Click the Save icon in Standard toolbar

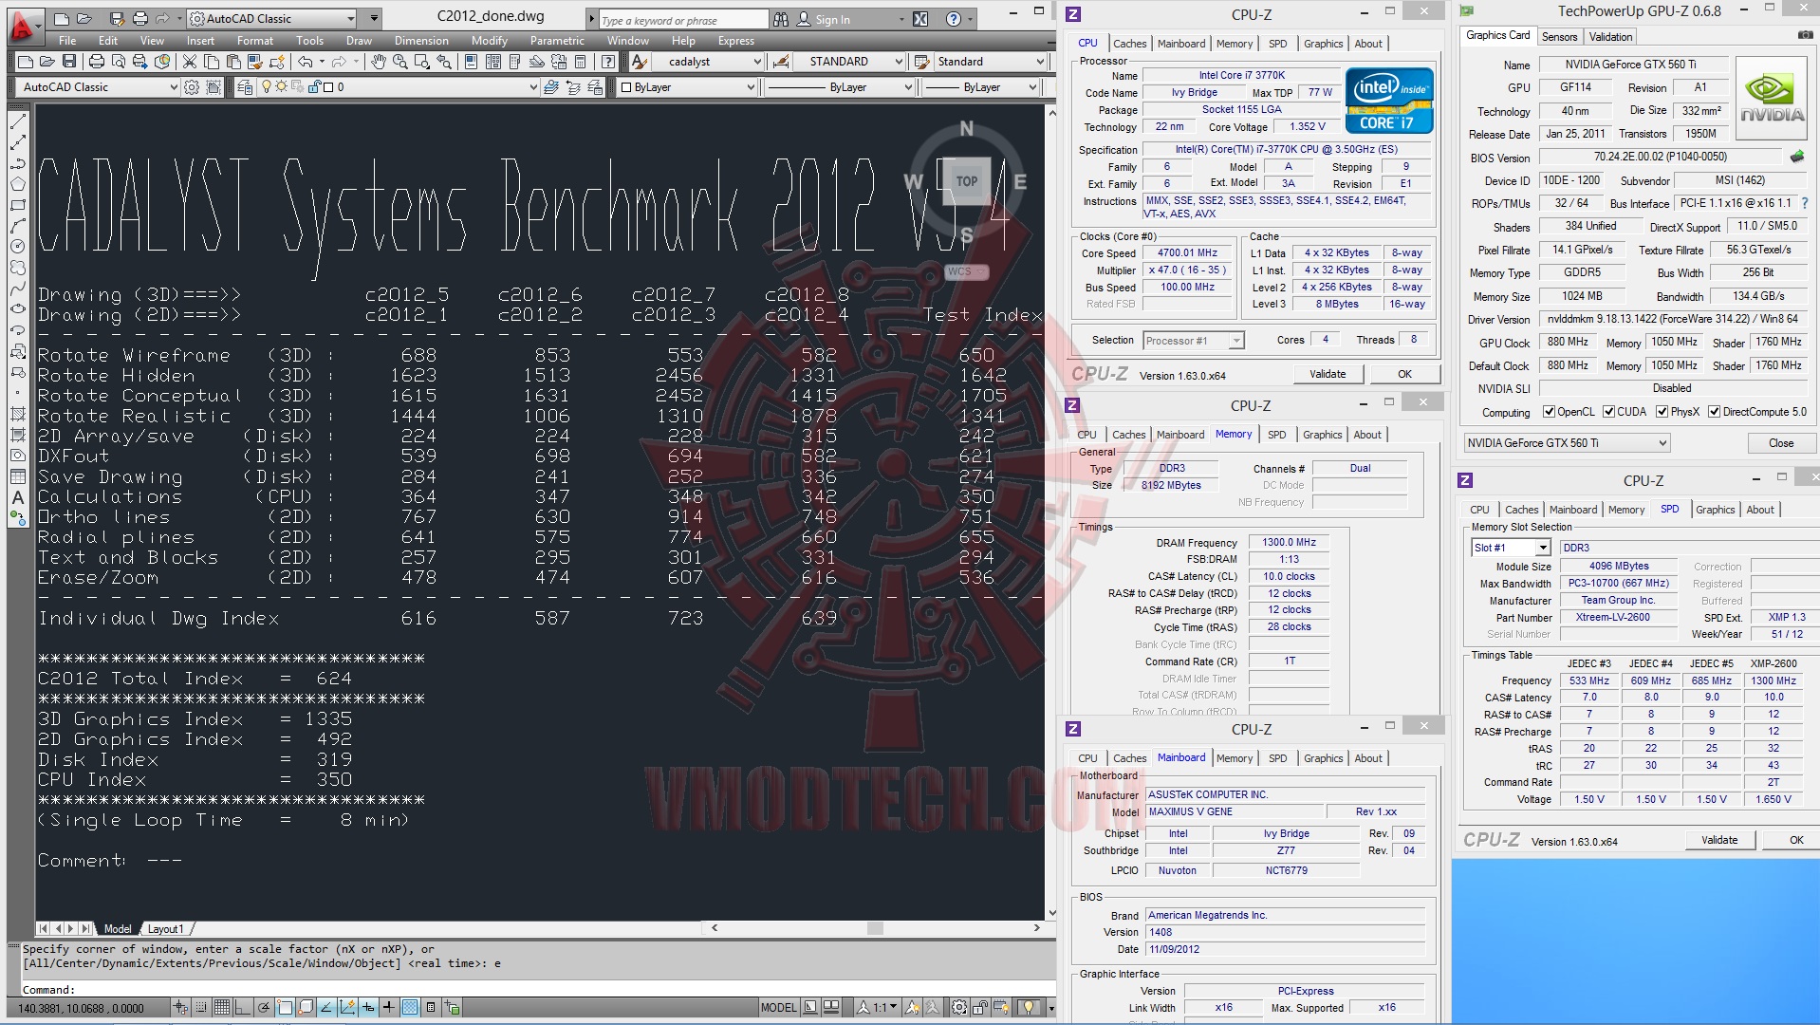69,62
